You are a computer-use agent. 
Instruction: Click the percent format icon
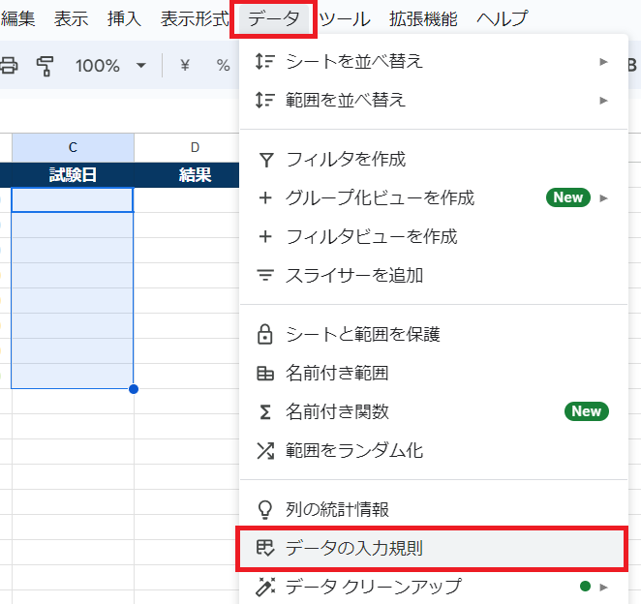click(223, 66)
